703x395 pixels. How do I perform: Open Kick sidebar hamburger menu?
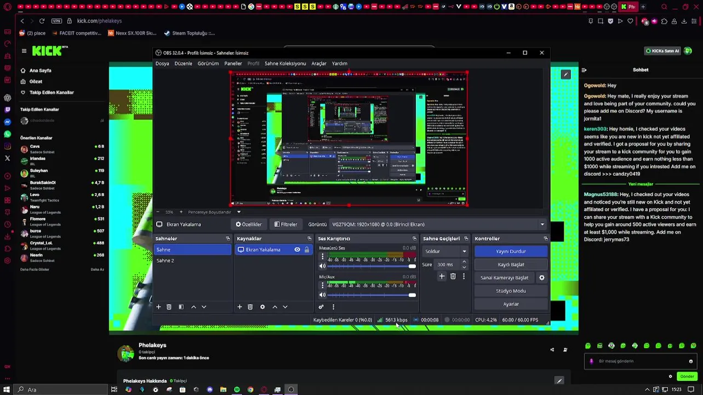coord(24,50)
